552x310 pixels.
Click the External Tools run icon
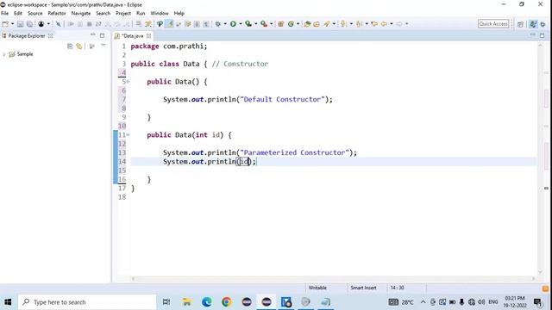264,24
